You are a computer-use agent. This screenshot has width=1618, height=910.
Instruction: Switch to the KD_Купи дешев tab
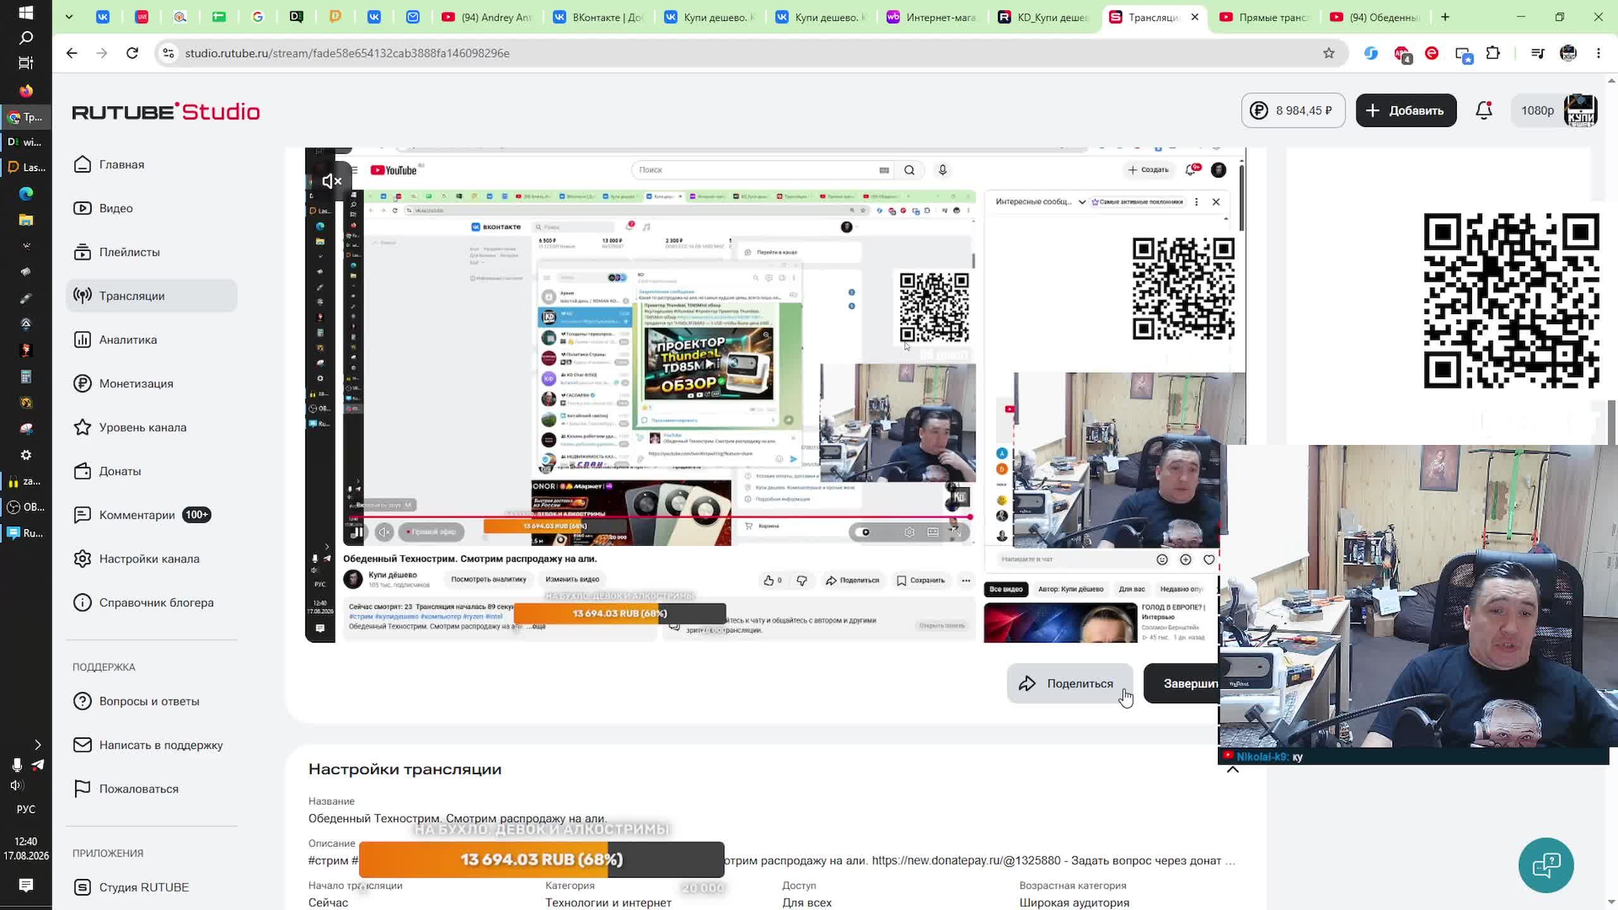coord(1042,17)
